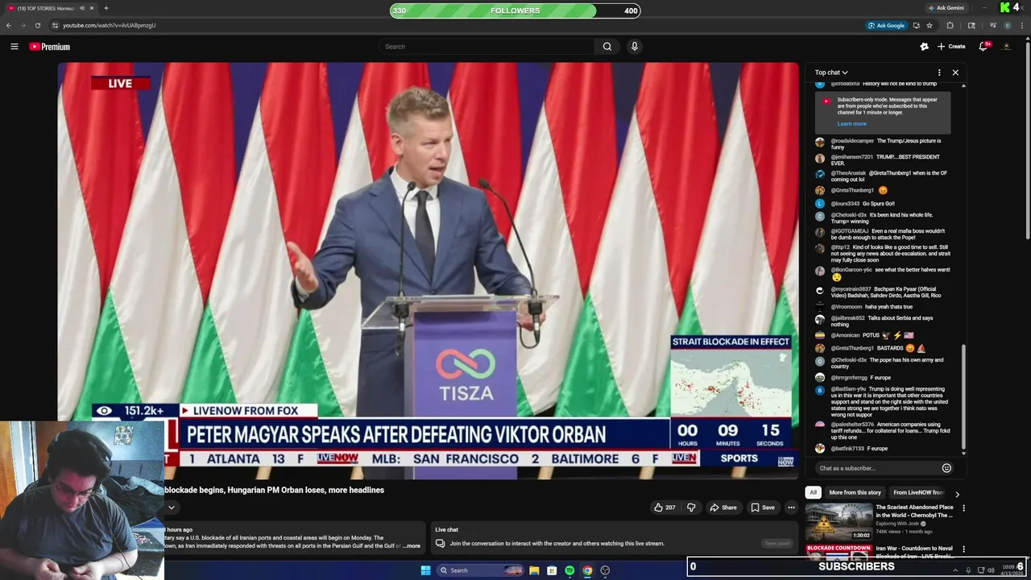This screenshot has height=580, width=1031.
Task: Open the chat emoji picker
Action: tap(946, 468)
